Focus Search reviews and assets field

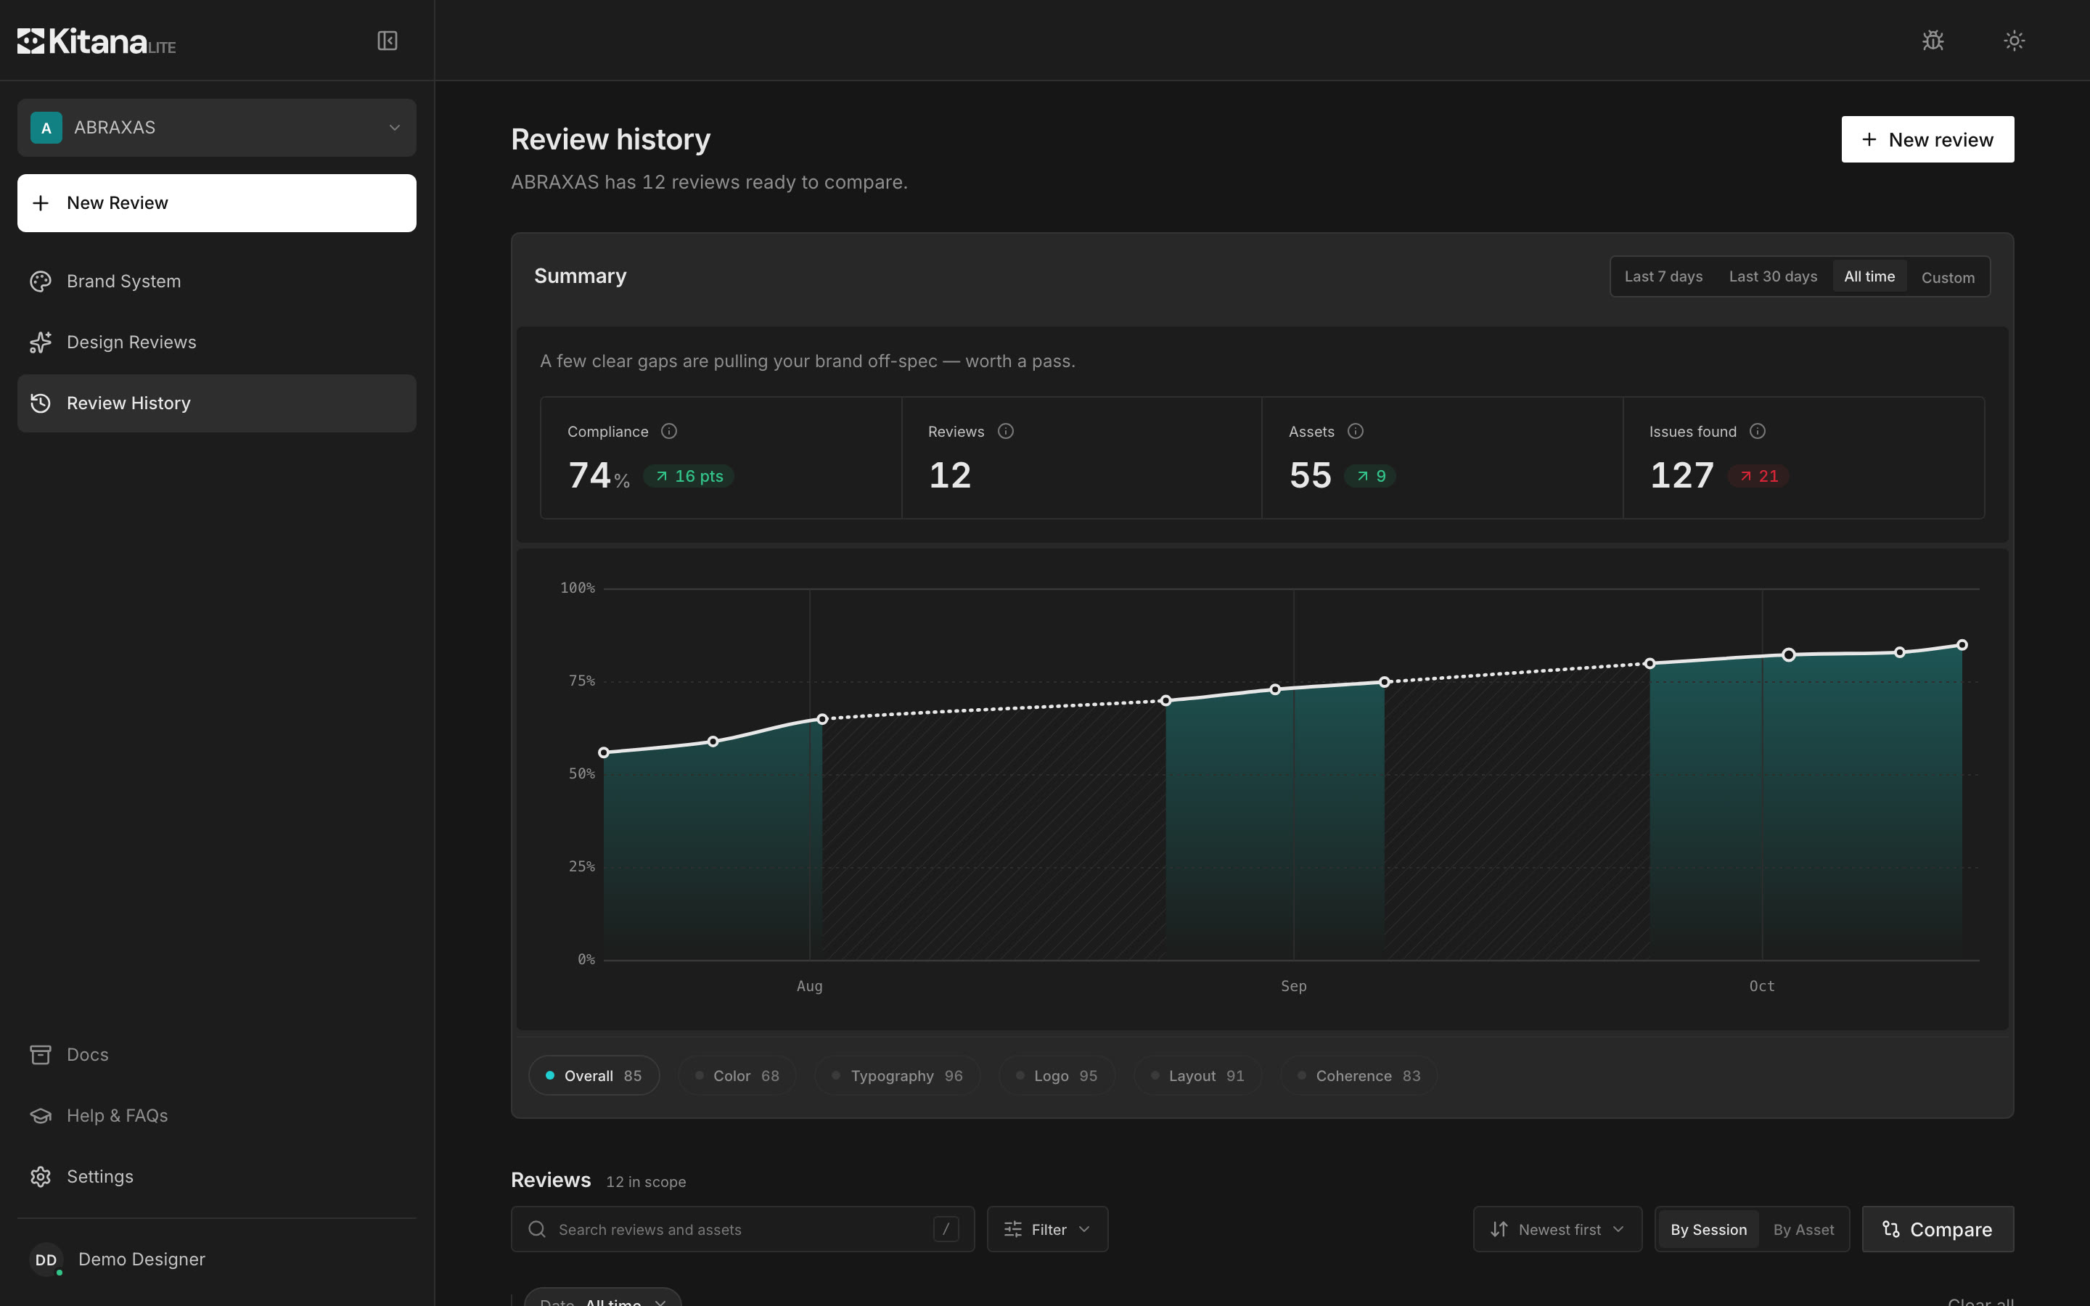[742, 1229]
